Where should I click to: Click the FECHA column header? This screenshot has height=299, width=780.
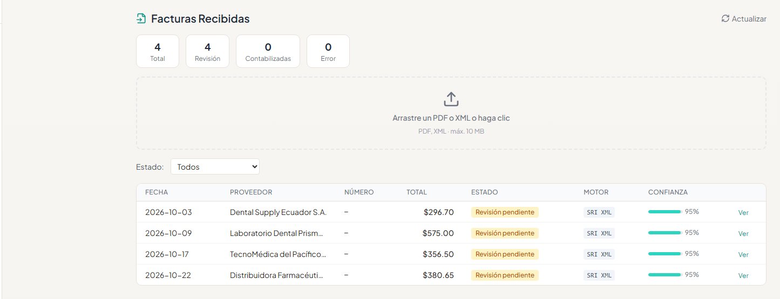pyautogui.click(x=157, y=192)
